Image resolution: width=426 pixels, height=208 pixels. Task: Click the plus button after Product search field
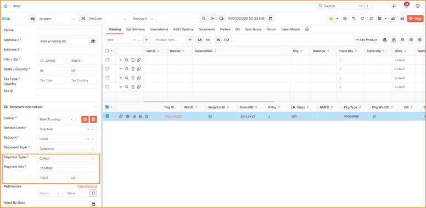pos(190,40)
